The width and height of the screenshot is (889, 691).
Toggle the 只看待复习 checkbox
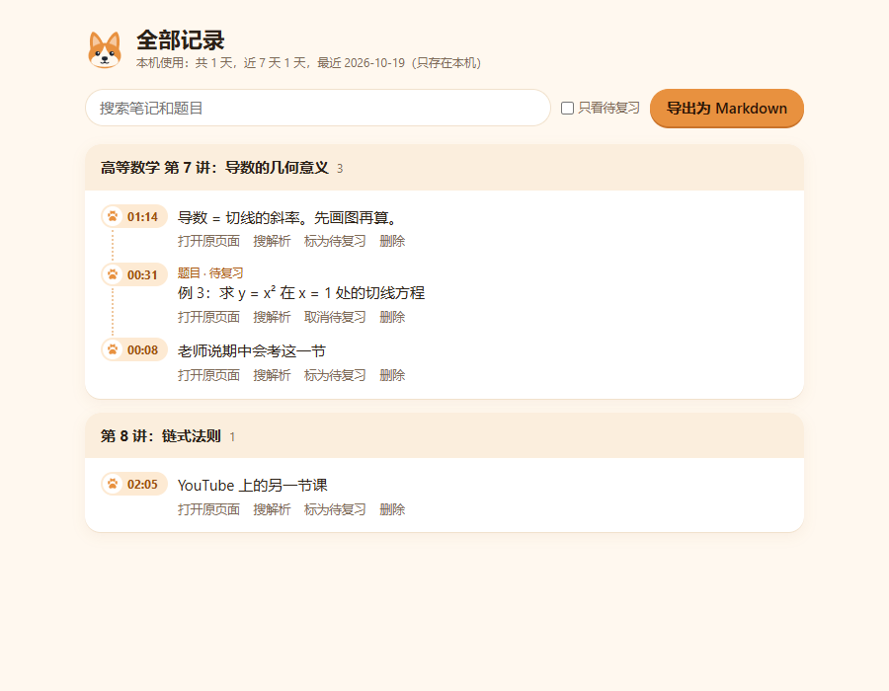click(568, 109)
